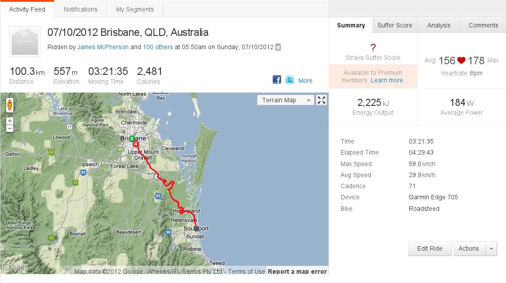This screenshot has width=506, height=283.
Task: Click the Cleveland label on the map
Action: [x=173, y=148]
